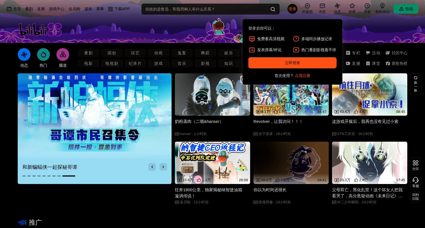Open 专栏 link
This screenshot has height=228, width=425.
click(x=353, y=53)
